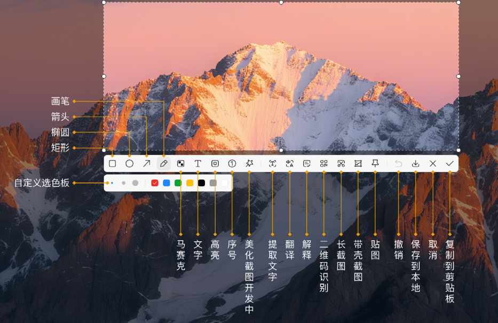
Task: Translate the captured screenshot text
Action: pos(290,163)
